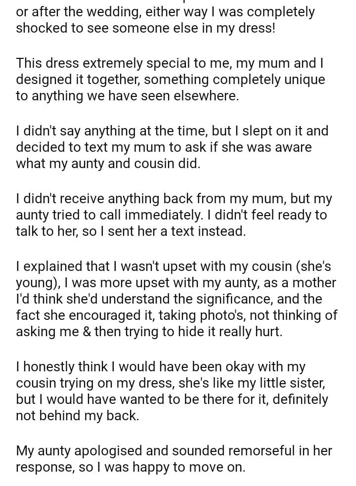Click the words "she's like my little sister"
Screen dimensions: 356x486
point(250,383)
